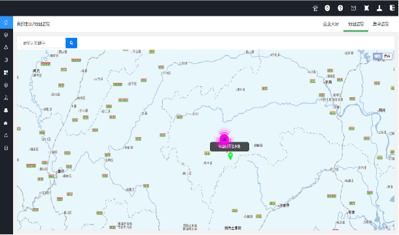The width and height of the screenshot is (399, 235).
Task: Click the bottom clipboard icon in sidebar
Action: (6, 148)
